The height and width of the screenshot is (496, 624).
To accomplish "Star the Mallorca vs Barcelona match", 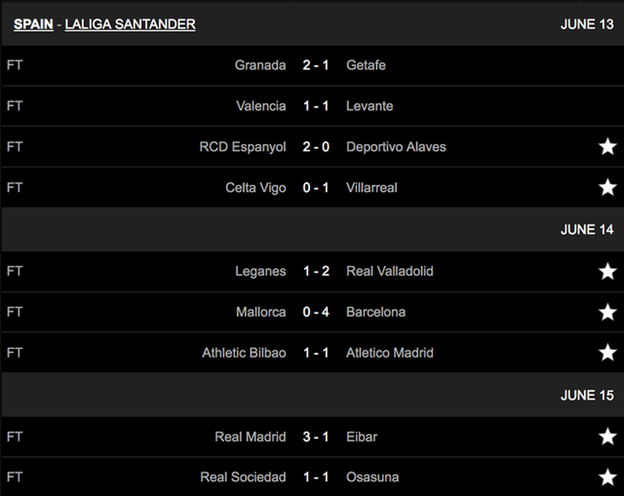I will coord(607,312).
